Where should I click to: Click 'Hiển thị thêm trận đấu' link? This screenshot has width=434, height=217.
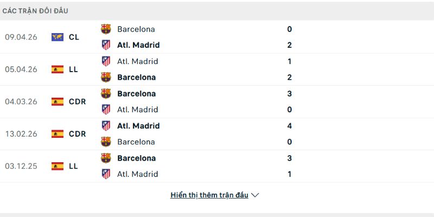(x=209, y=195)
